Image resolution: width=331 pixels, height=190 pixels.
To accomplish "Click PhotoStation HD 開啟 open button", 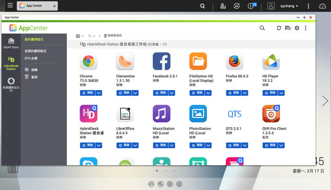I will (197, 145).
